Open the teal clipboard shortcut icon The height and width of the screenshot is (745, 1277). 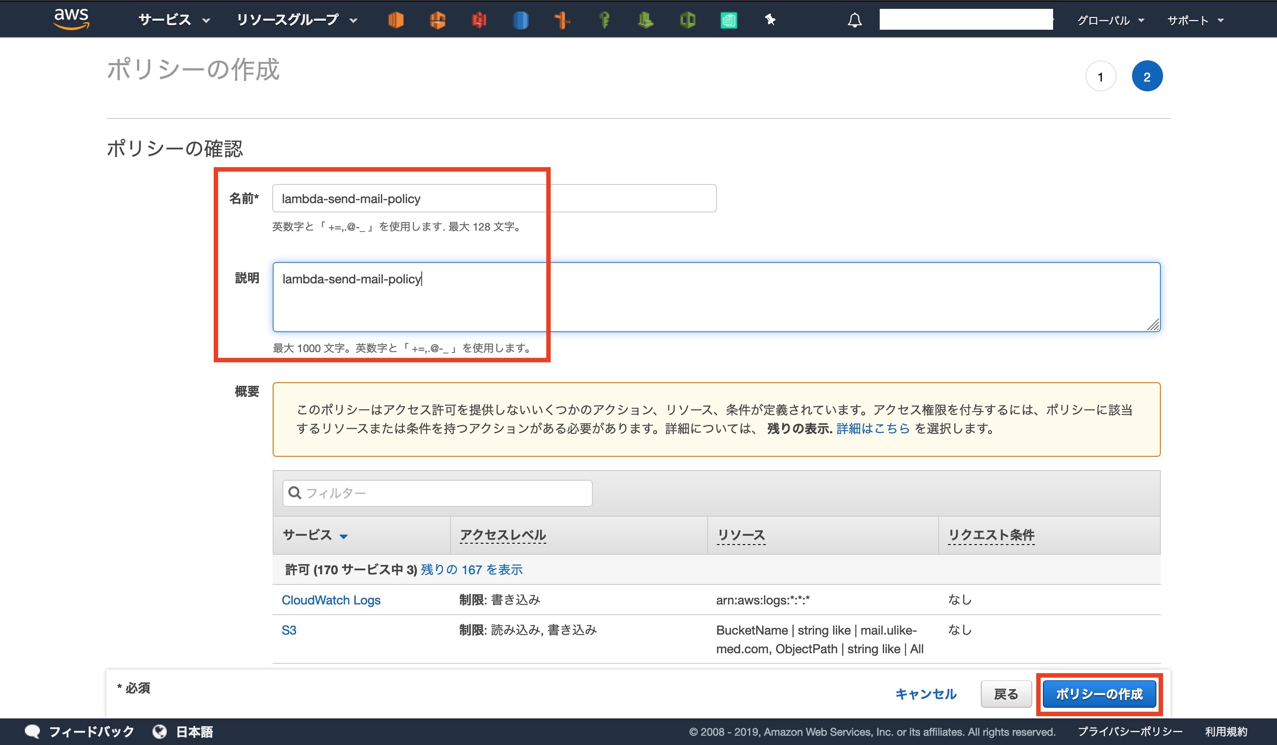point(729,20)
